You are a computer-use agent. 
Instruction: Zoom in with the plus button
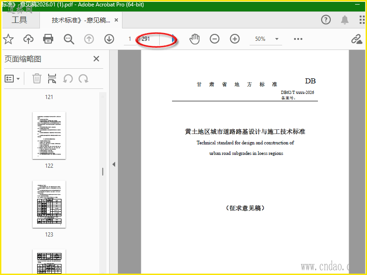click(235, 39)
